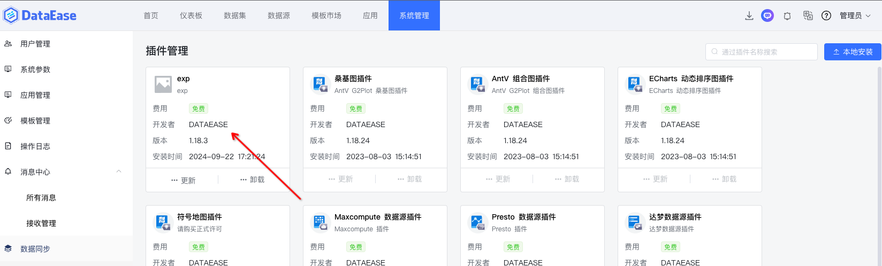The height and width of the screenshot is (266, 882).
Task: Open the 模板市场 tab
Action: [326, 15]
